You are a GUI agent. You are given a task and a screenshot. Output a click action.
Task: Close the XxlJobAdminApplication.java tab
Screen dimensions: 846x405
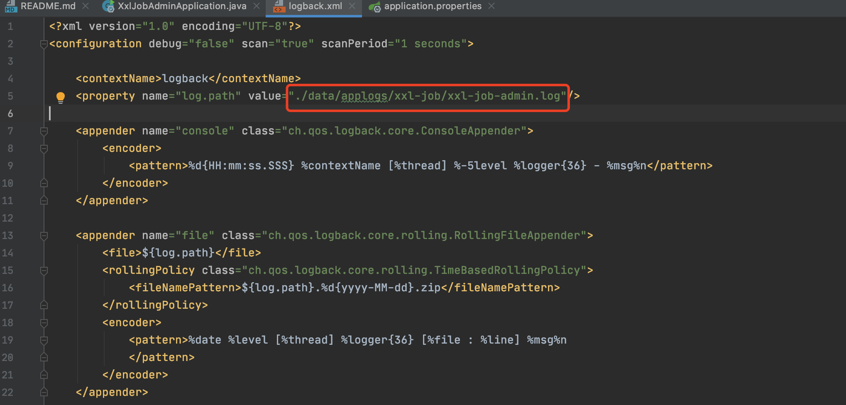tap(257, 6)
